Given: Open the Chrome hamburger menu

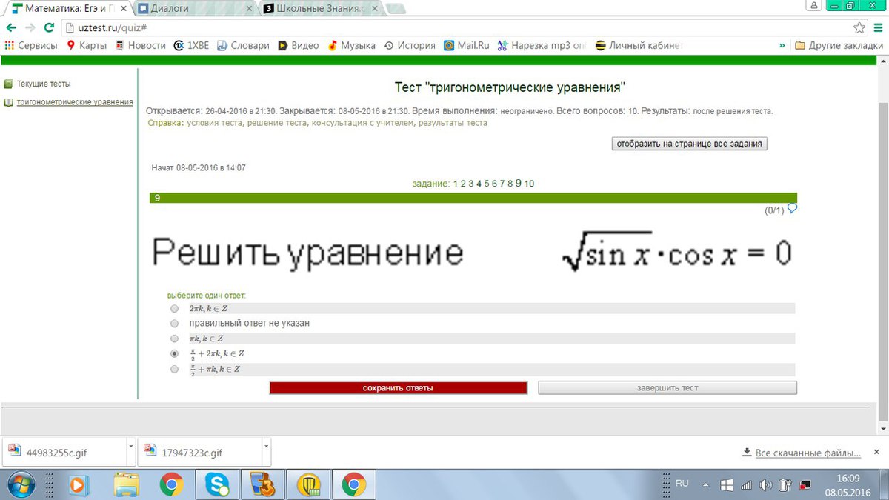Looking at the screenshot, I should (878, 27).
